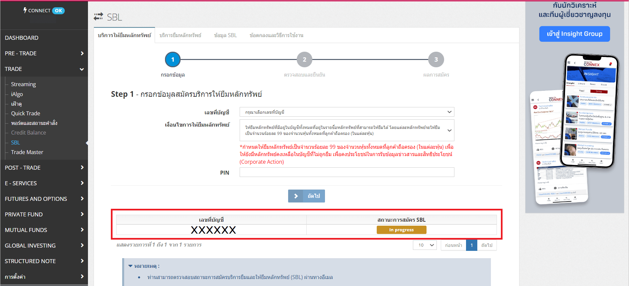Click step 1 circle in progress tracker
This screenshot has width=629, height=286.
[173, 60]
